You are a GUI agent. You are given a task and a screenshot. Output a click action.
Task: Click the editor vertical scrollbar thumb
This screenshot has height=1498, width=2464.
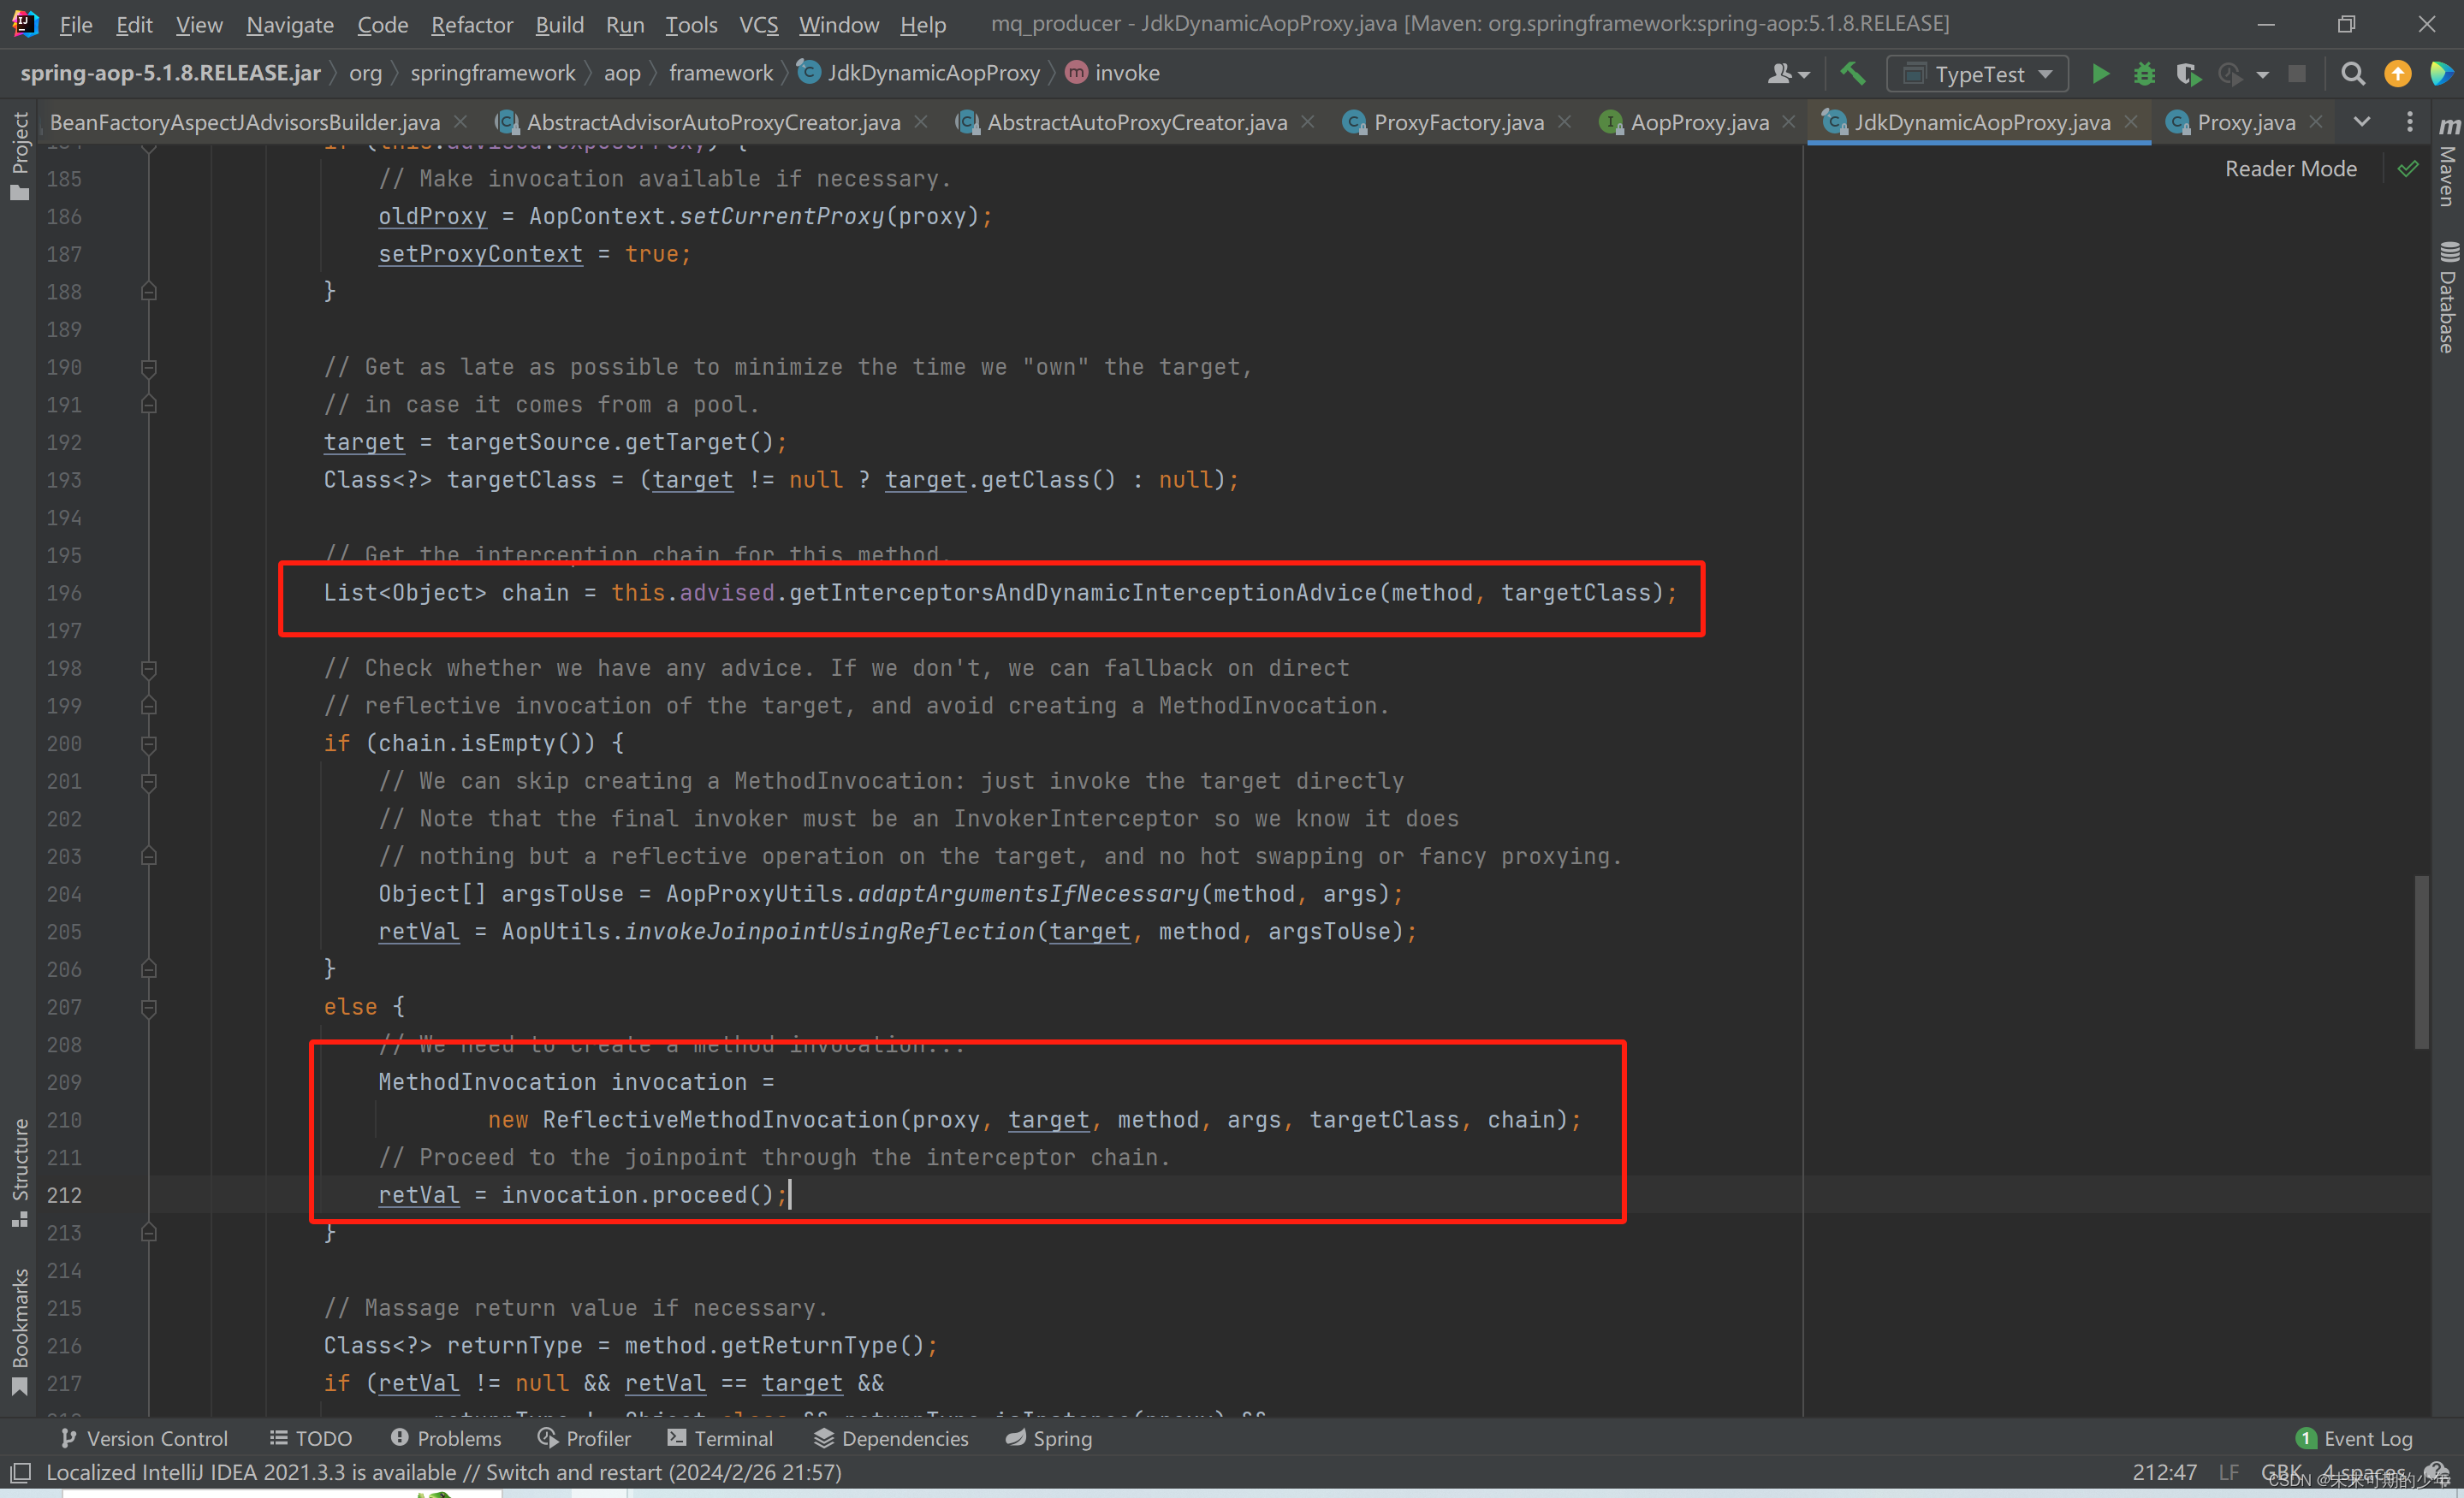[x=2421, y=962]
